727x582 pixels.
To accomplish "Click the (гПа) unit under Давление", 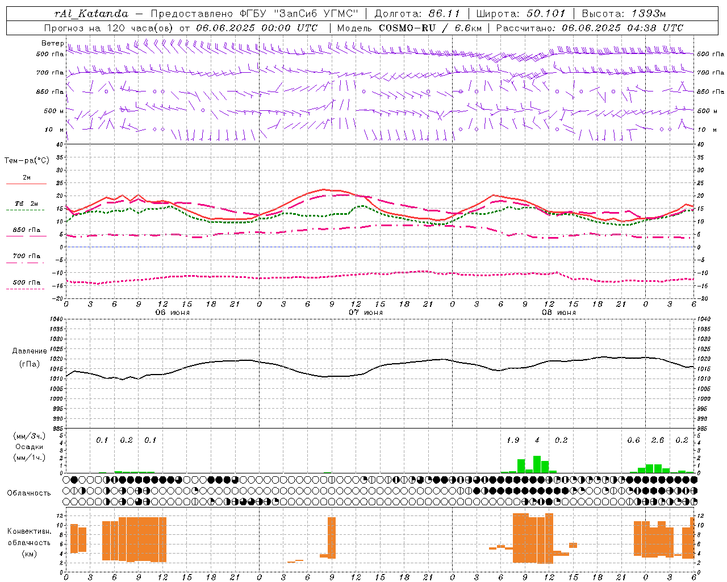I will (30, 364).
